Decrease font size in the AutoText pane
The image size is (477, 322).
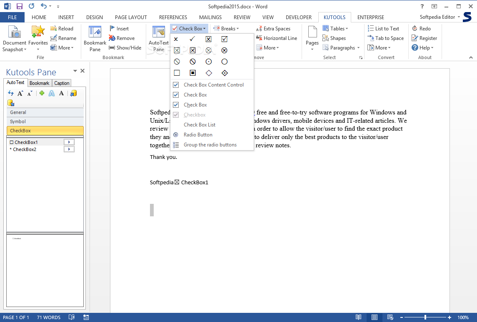(x=30, y=93)
